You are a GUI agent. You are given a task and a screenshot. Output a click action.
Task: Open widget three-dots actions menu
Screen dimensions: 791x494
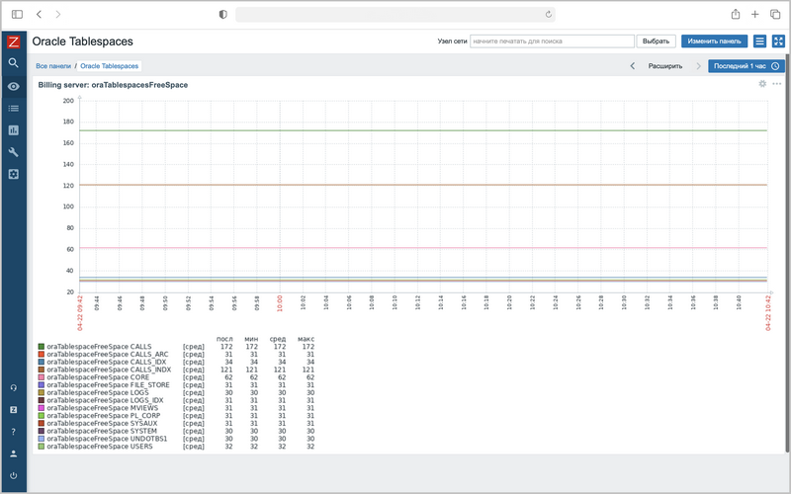(x=777, y=84)
